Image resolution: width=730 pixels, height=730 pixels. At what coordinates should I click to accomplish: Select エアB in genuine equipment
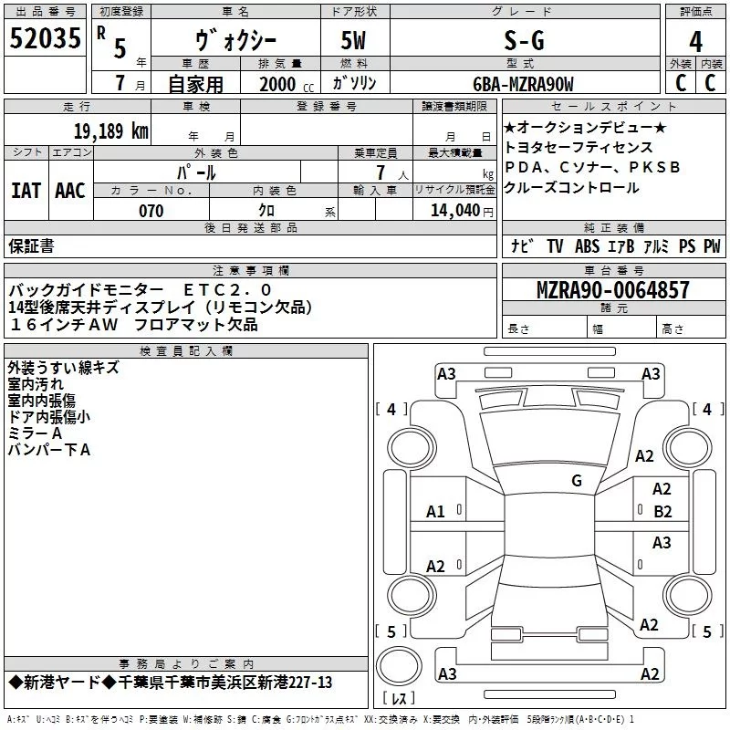click(621, 245)
